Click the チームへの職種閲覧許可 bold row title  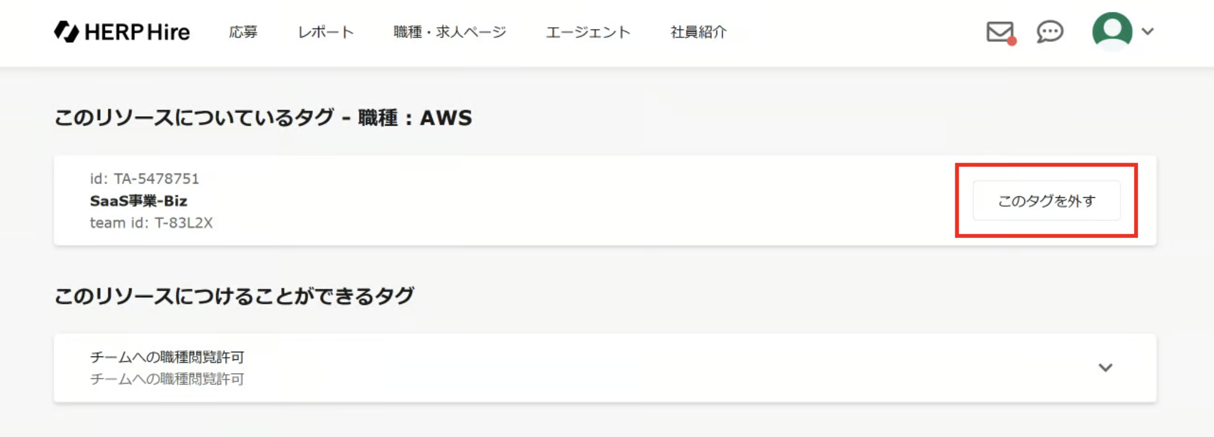[x=167, y=357]
